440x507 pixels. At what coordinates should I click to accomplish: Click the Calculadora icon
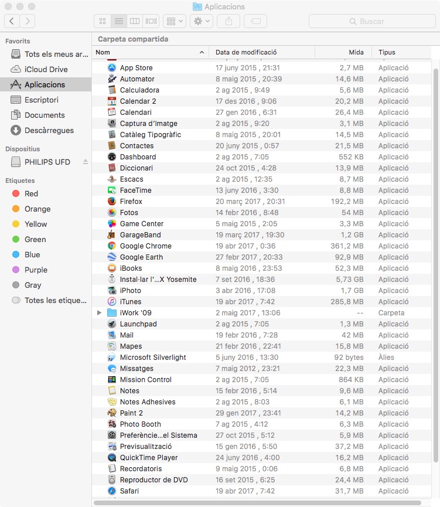coord(112,90)
